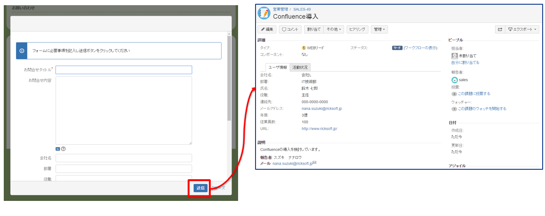Click the 主任 job title value
Image resolution: width=545 pixels, height=216 pixels.
305,95
